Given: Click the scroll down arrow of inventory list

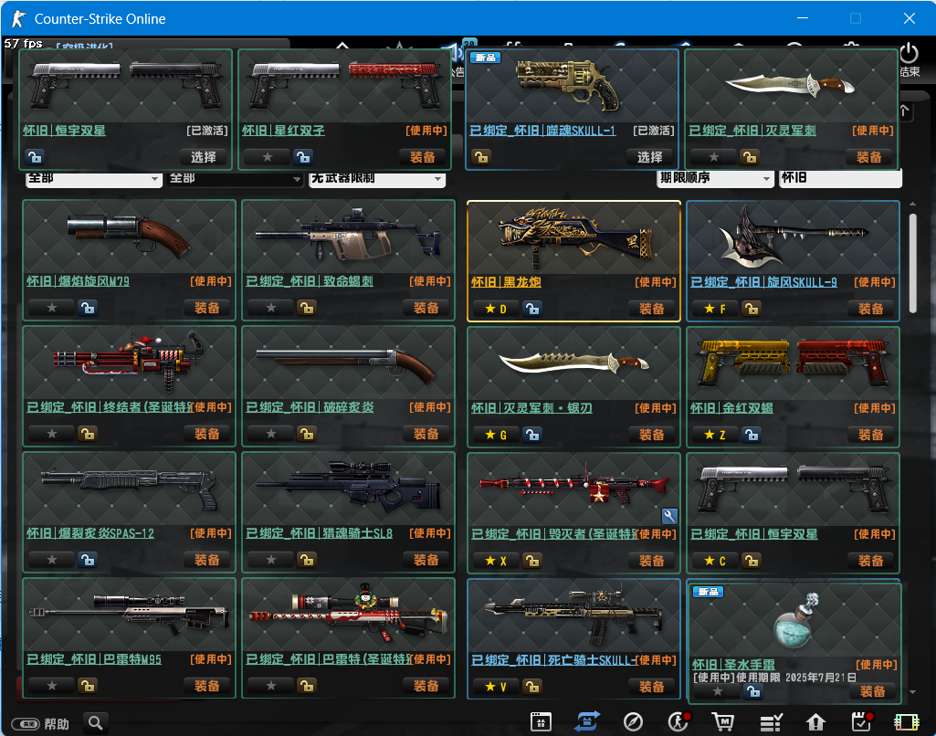Looking at the screenshot, I should (912, 692).
